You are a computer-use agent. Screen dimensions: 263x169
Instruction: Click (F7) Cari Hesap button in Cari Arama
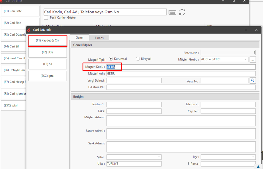tap(14, 82)
